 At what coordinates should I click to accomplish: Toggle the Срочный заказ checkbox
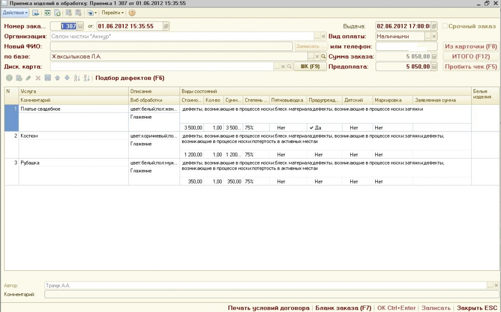[445, 26]
